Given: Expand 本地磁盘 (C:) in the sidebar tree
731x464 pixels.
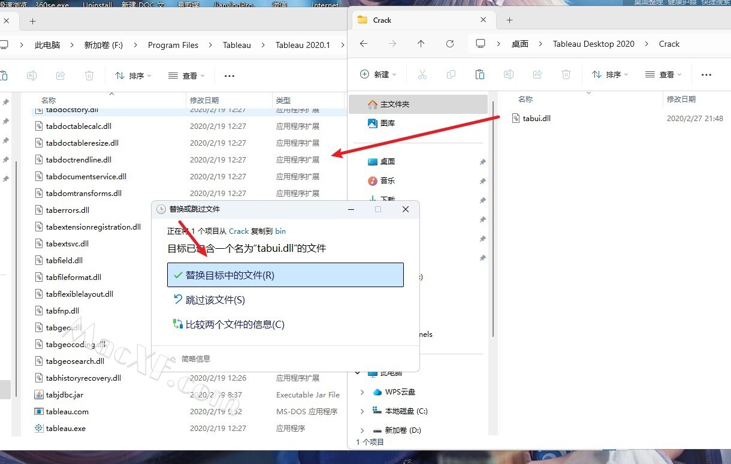Looking at the screenshot, I should point(362,411).
